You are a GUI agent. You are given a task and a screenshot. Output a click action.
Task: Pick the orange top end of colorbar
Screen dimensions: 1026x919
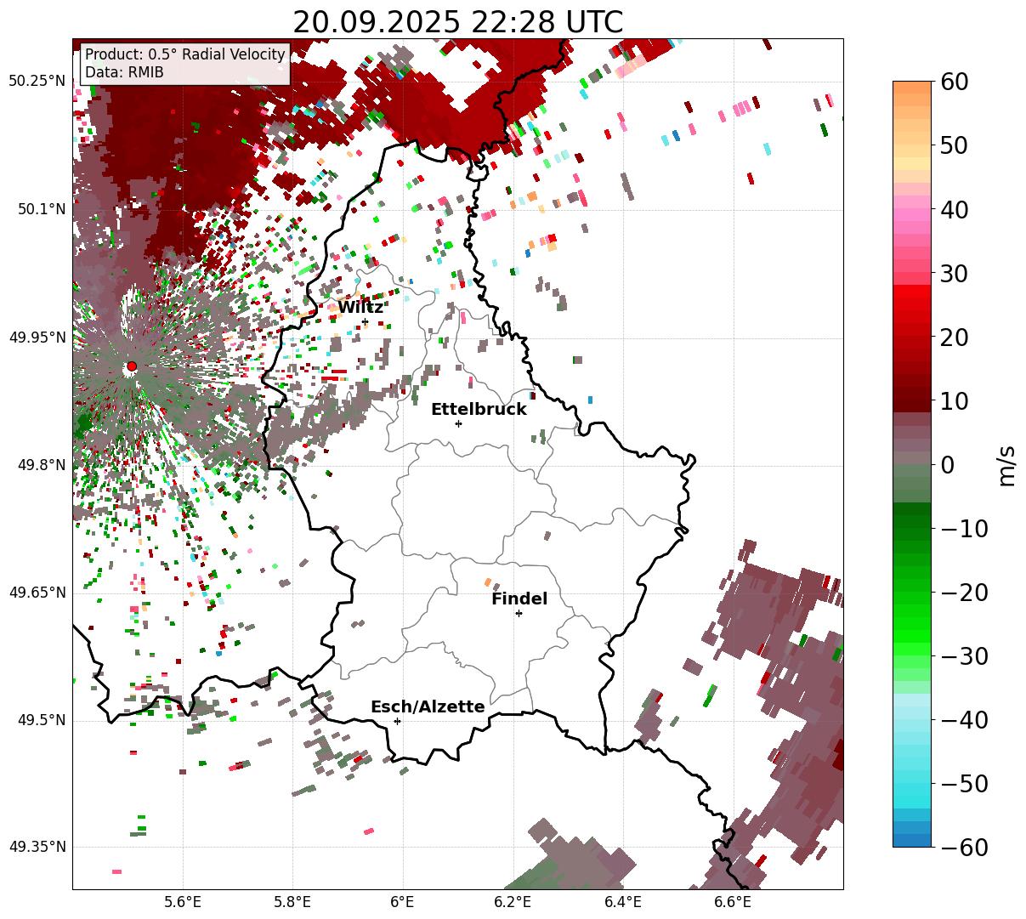(x=911, y=88)
